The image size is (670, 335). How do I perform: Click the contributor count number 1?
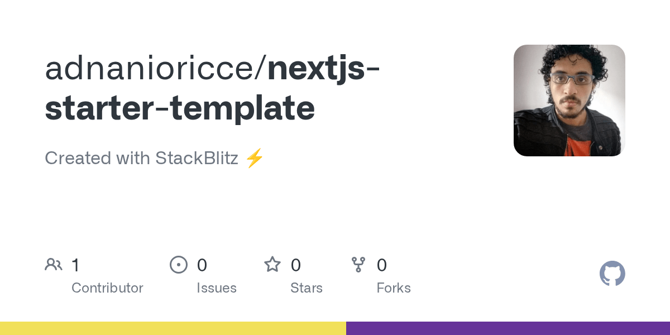coord(76,265)
